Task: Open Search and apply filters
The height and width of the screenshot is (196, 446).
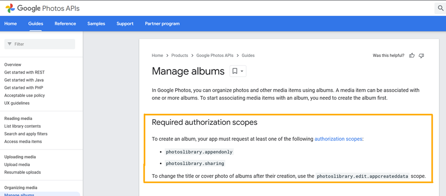Action: 26,134
